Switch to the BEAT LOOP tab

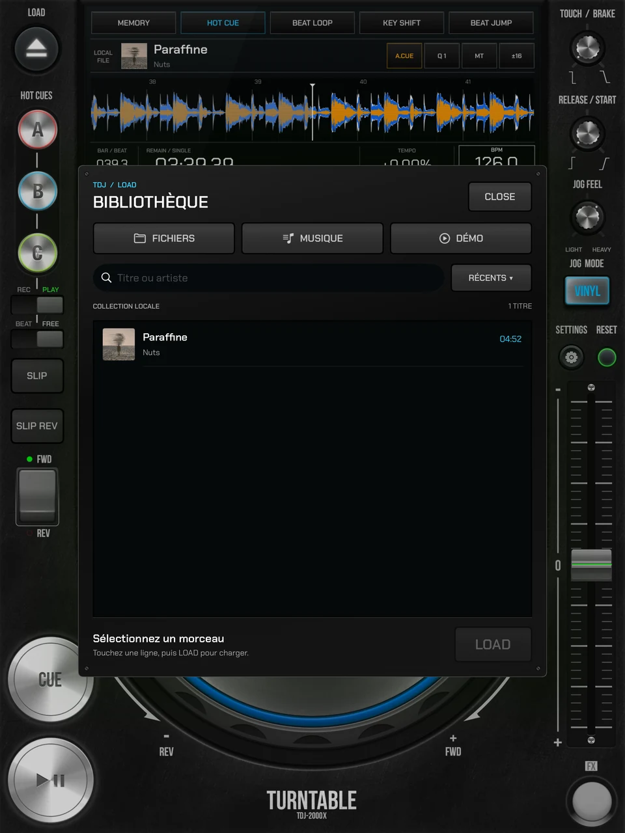312,23
